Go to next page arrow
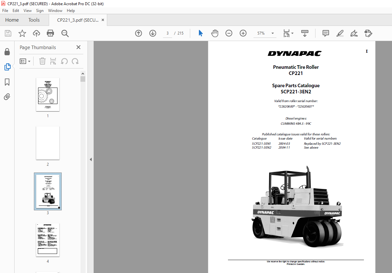The width and height of the screenshot is (392, 273). [x=153, y=33]
